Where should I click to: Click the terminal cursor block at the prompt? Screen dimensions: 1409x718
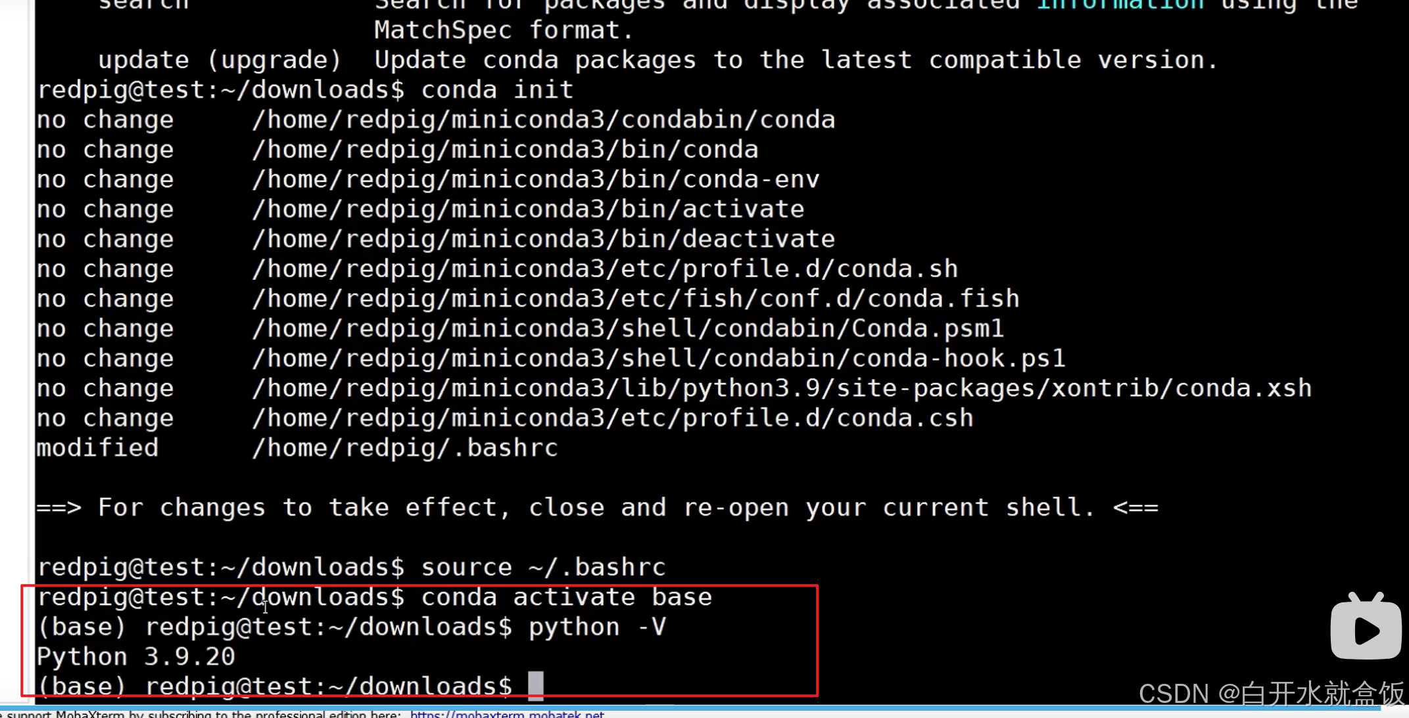tap(536, 686)
